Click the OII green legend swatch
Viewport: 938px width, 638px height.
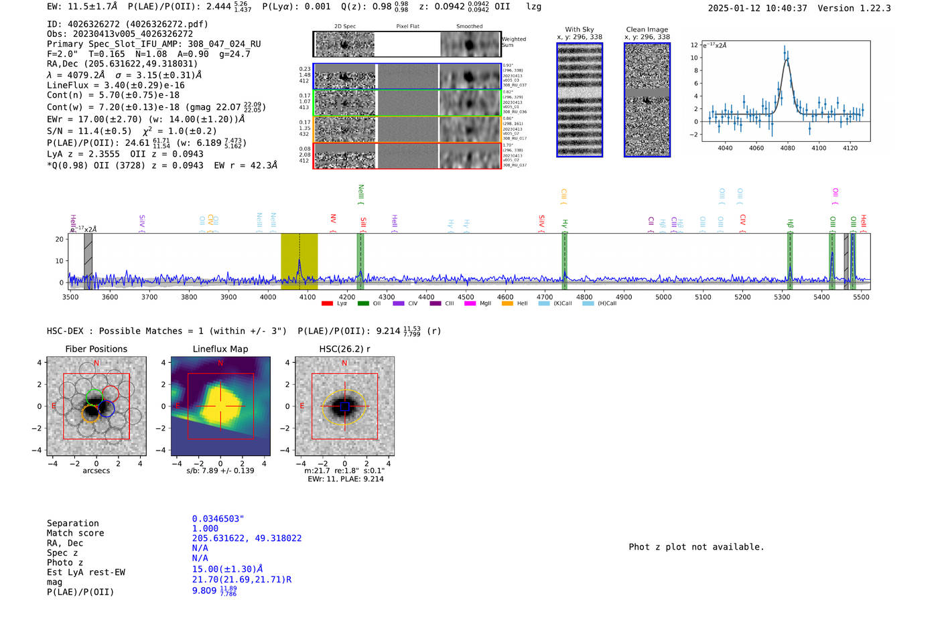[363, 304]
